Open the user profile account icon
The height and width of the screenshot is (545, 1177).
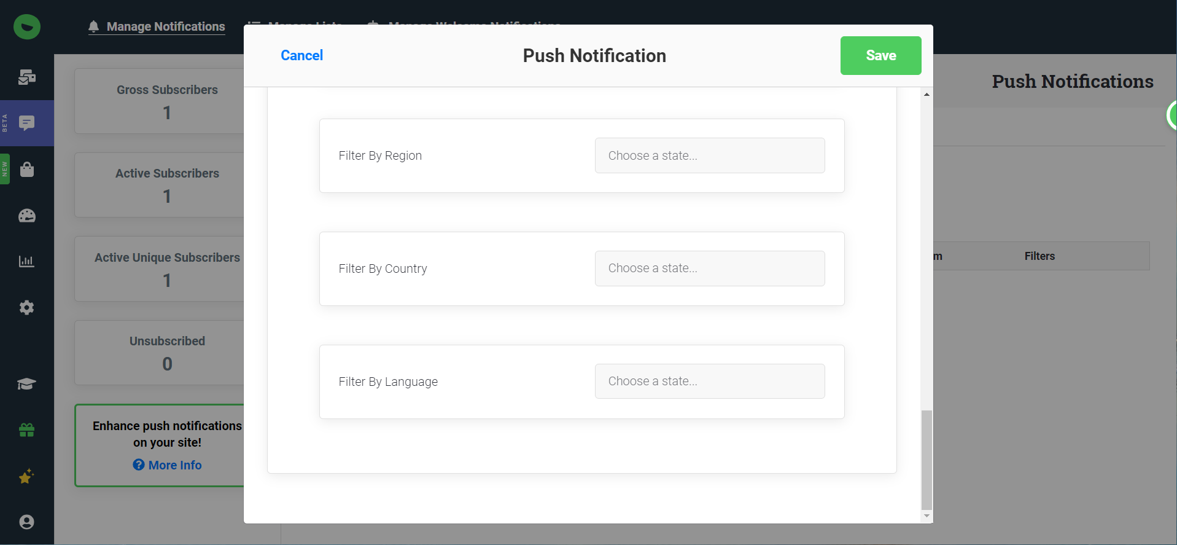tap(26, 522)
